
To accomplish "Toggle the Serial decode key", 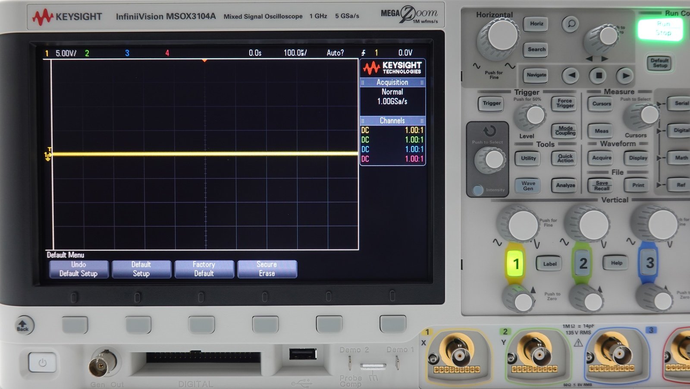I will point(680,103).
